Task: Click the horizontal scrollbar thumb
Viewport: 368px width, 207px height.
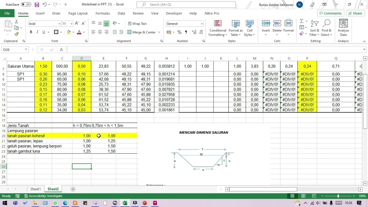Action: (x=263, y=189)
